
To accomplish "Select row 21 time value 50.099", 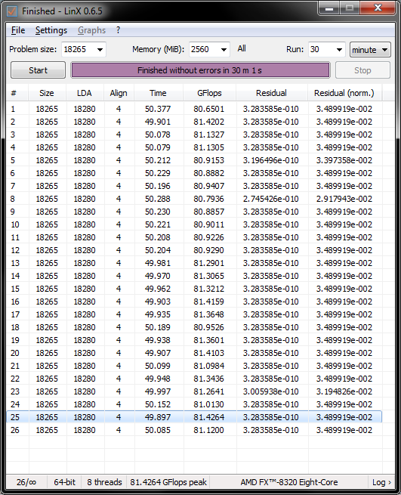I will click(x=158, y=366).
